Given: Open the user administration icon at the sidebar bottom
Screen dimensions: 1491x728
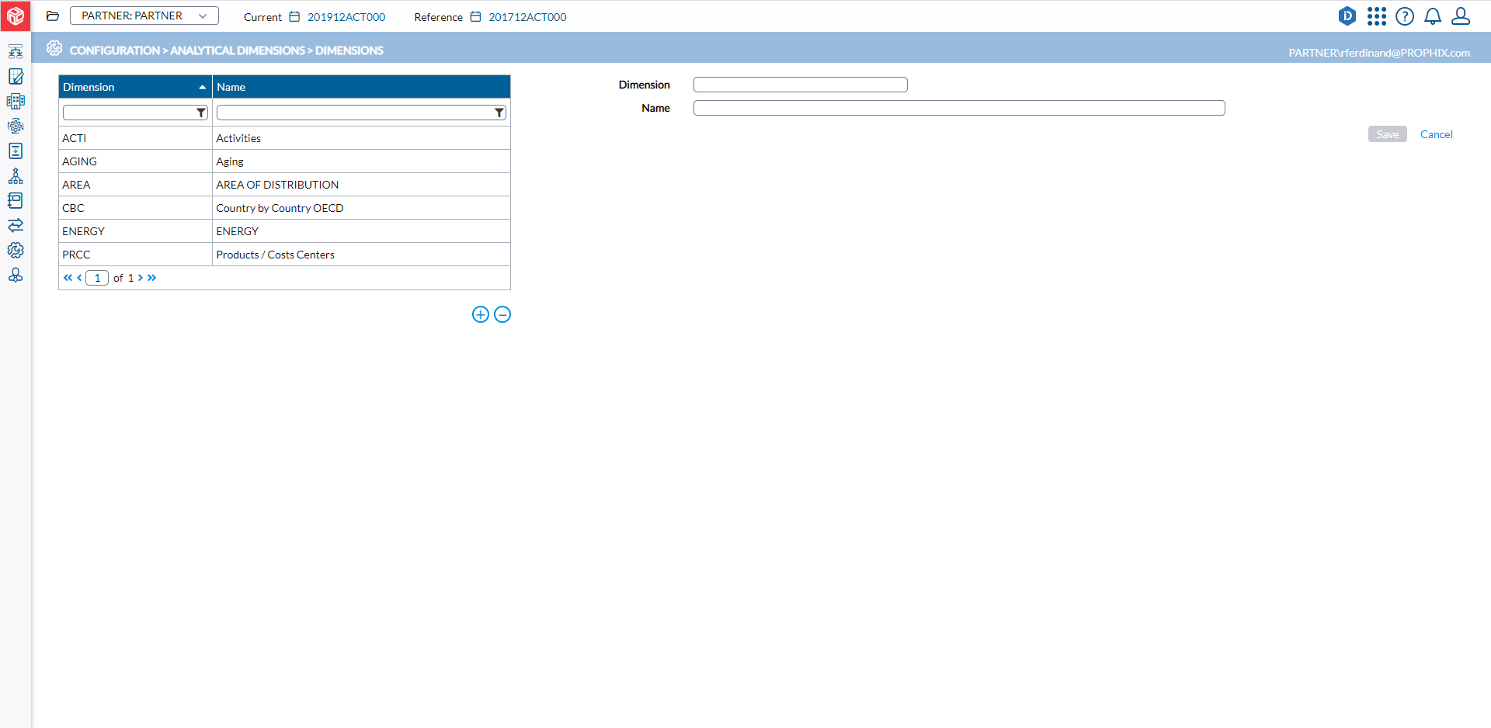Looking at the screenshot, I should (16, 275).
